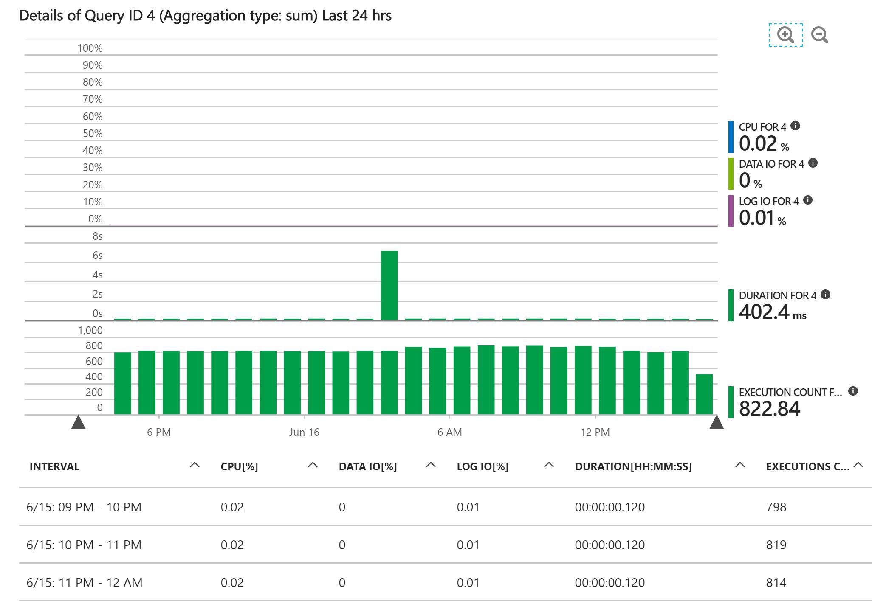The height and width of the screenshot is (601, 872).
Task: Click info icon beside EXECUTION COUNT
Action: [853, 391]
